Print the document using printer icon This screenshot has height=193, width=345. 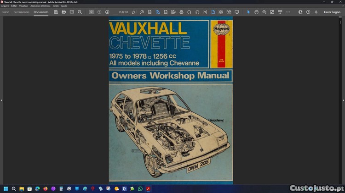[x=64, y=12]
